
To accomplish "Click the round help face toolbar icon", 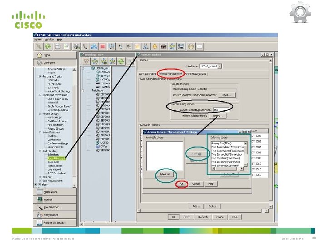I will click(191, 46).
